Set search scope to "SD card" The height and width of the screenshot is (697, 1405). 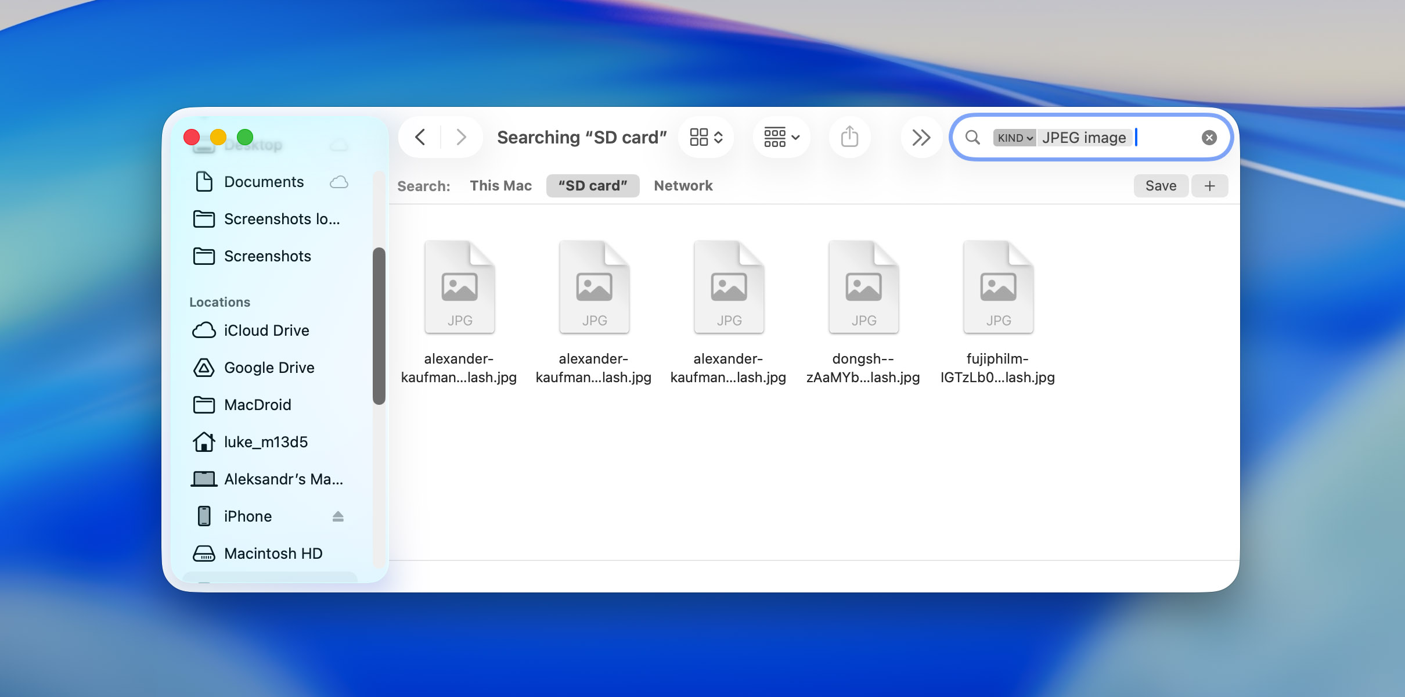[x=593, y=186]
